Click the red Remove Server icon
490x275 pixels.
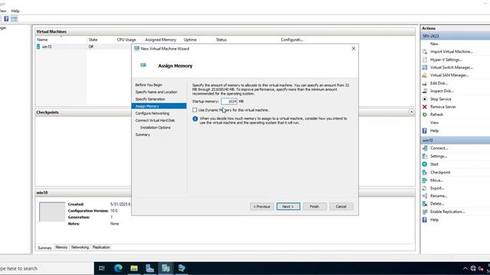424,107
